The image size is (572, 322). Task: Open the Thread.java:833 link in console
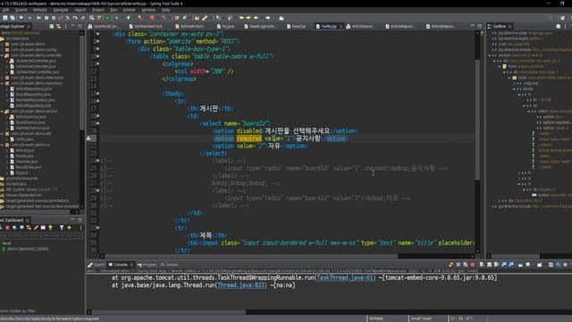coord(242,285)
